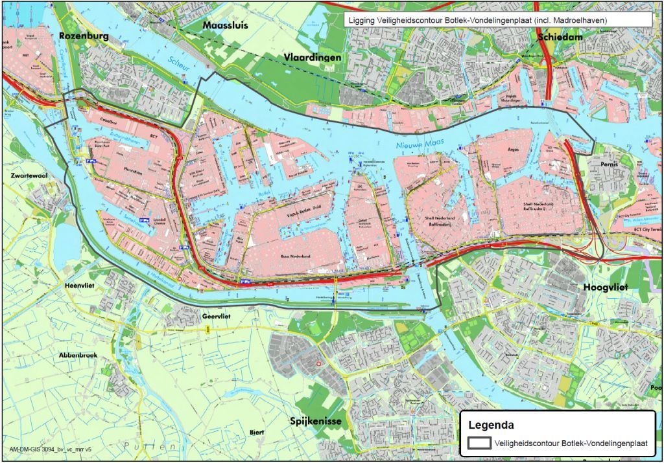
Task: Click the blue P parking icon near Essar Nederland
Action: (186, 247)
